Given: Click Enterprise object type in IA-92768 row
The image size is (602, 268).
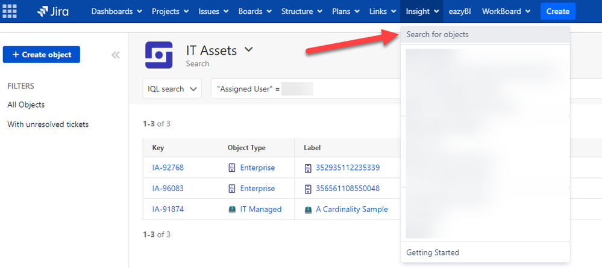Looking at the screenshot, I should (258, 168).
